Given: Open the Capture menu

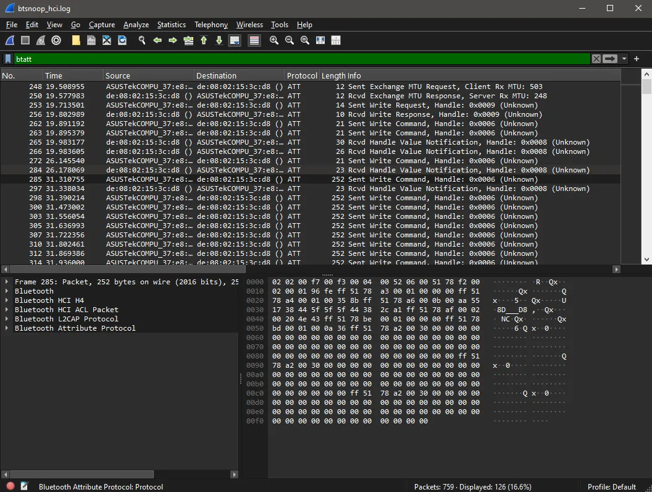Looking at the screenshot, I should pos(102,25).
